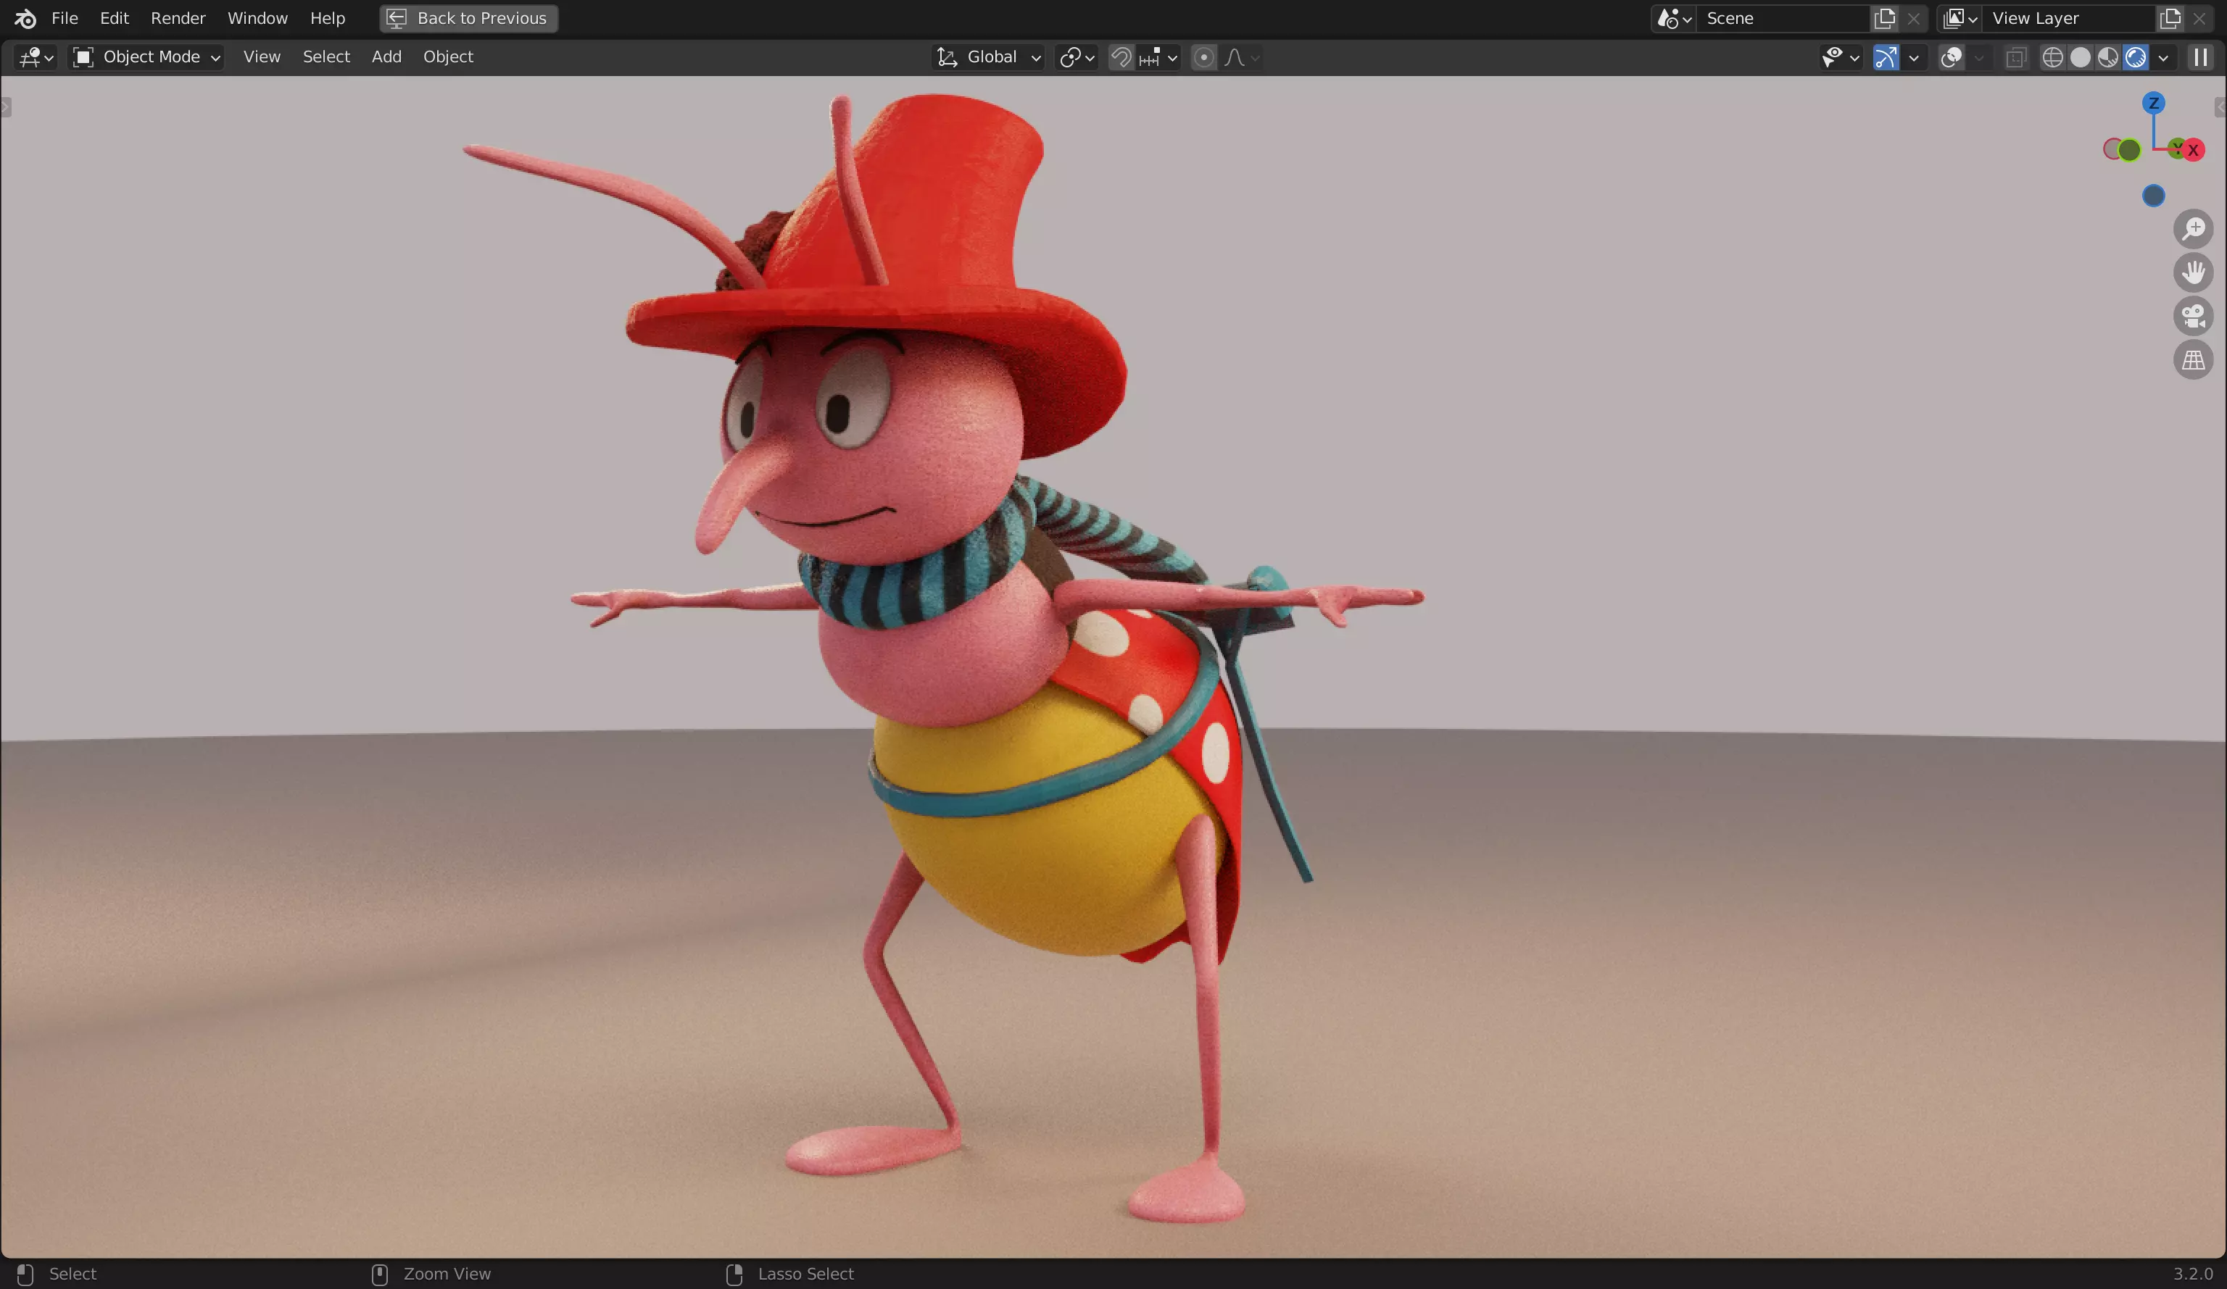Image resolution: width=2227 pixels, height=1289 pixels.
Task: Toggle the snap magnet icon
Action: click(1121, 57)
